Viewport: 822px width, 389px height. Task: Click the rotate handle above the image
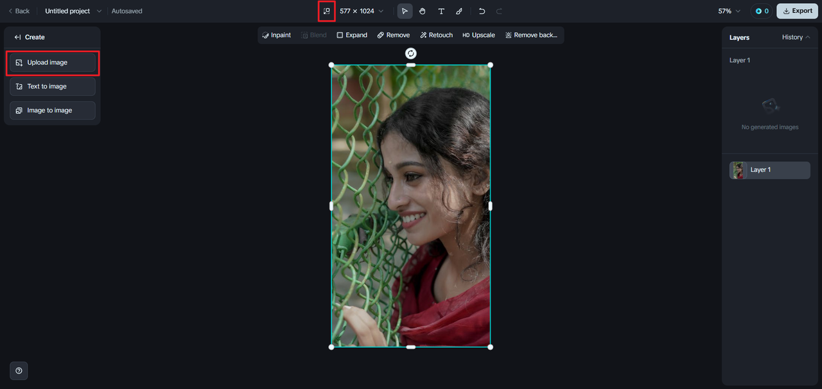[x=411, y=53]
